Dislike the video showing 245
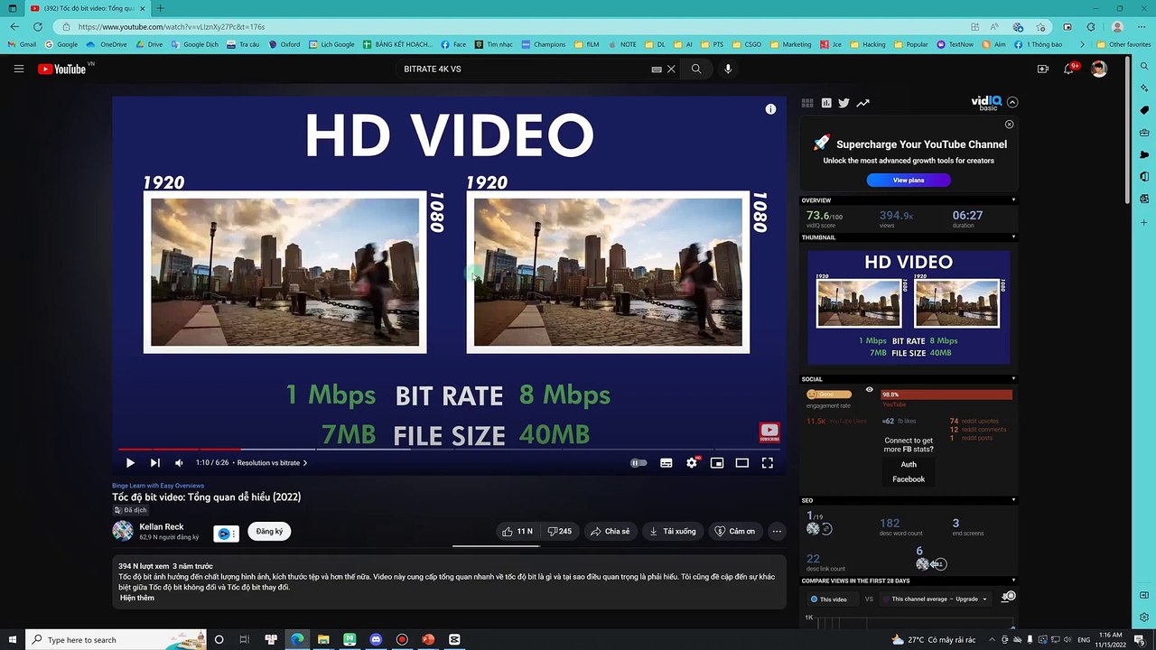This screenshot has width=1156, height=650. [x=560, y=532]
